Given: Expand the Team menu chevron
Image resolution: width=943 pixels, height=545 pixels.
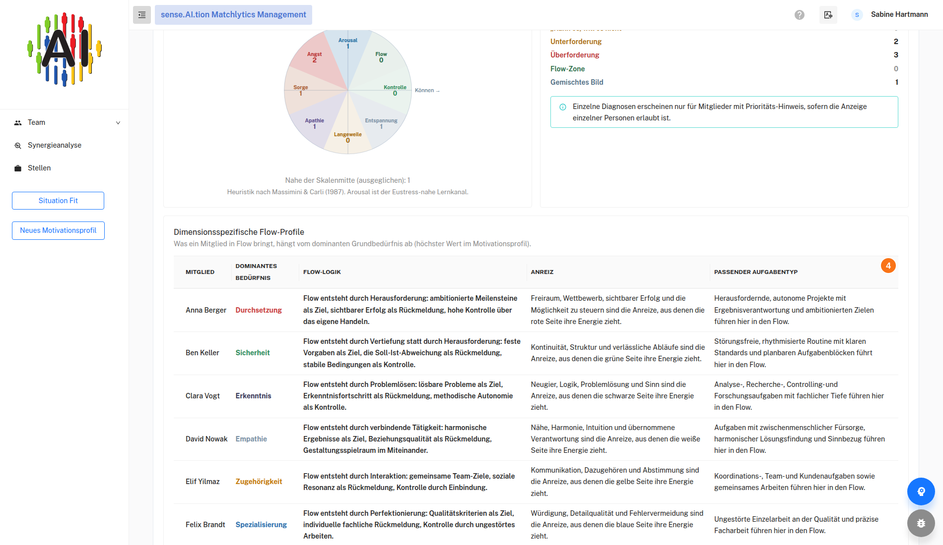Looking at the screenshot, I should point(118,123).
